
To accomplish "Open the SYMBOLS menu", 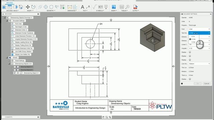I will pos(100,11).
